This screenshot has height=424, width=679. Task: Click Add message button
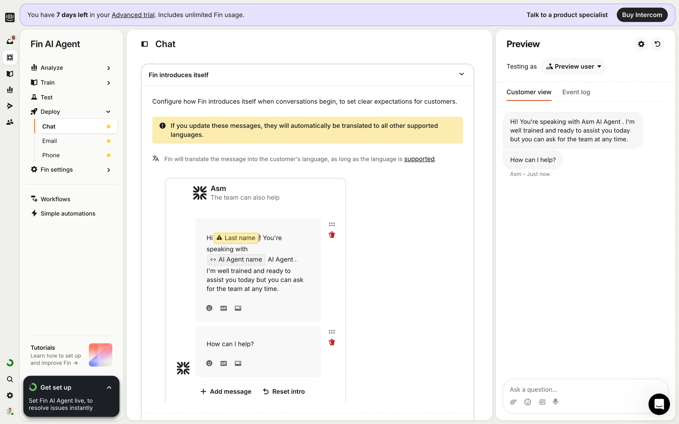click(x=226, y=391)
